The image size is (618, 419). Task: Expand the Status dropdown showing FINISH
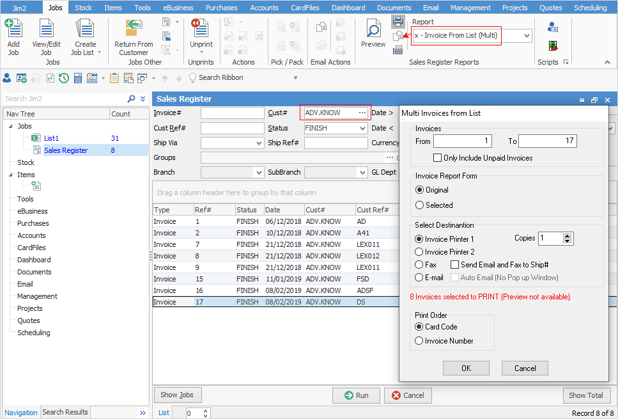362,128
